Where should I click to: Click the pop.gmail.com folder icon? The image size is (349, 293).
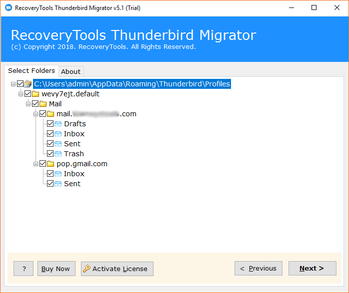click(x=50, y=164)
